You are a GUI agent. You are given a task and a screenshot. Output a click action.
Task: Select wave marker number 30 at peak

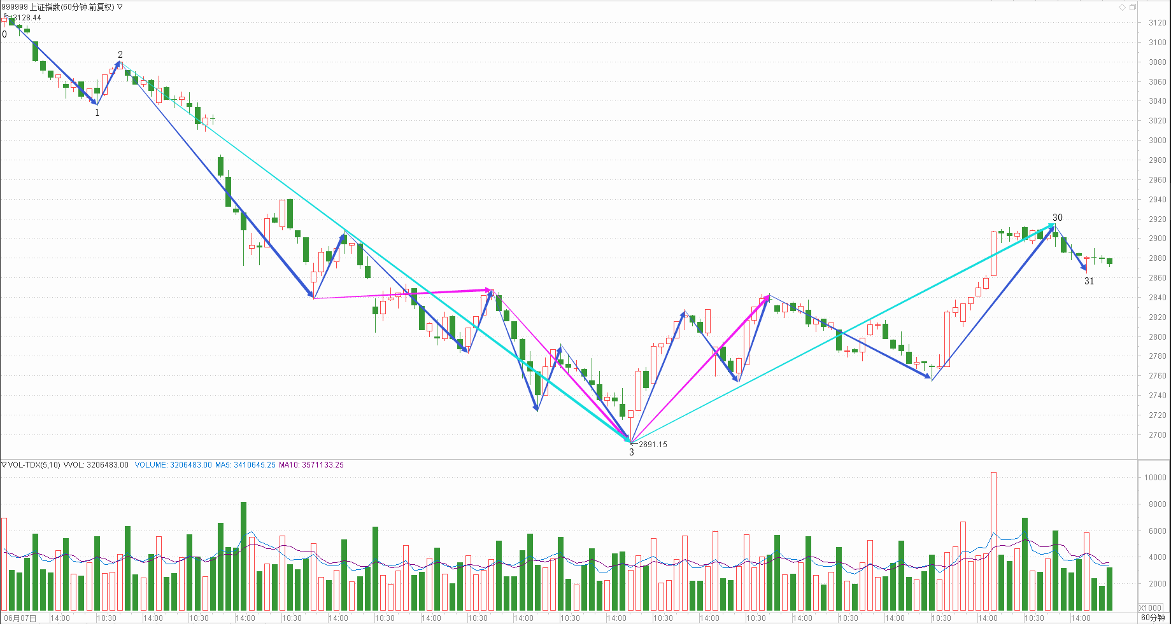[x=1057, y=218]
